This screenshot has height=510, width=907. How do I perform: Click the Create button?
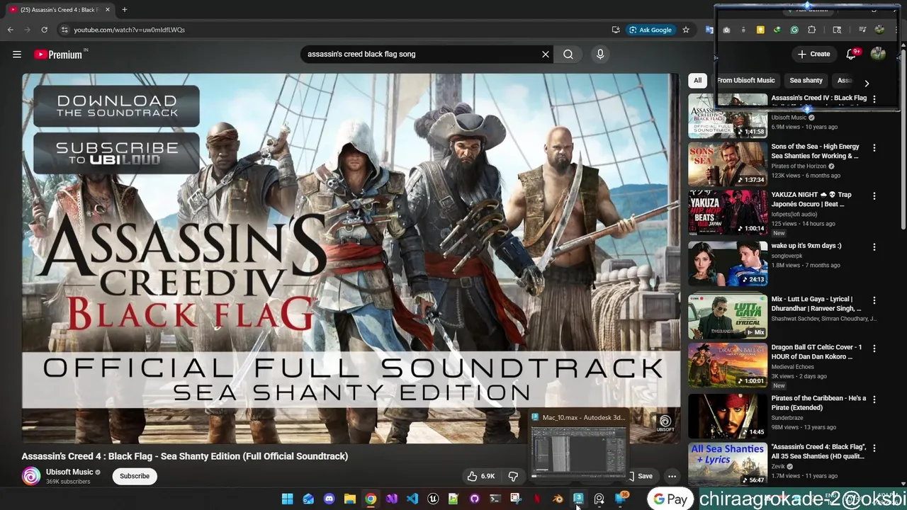[x=813, y=54]
